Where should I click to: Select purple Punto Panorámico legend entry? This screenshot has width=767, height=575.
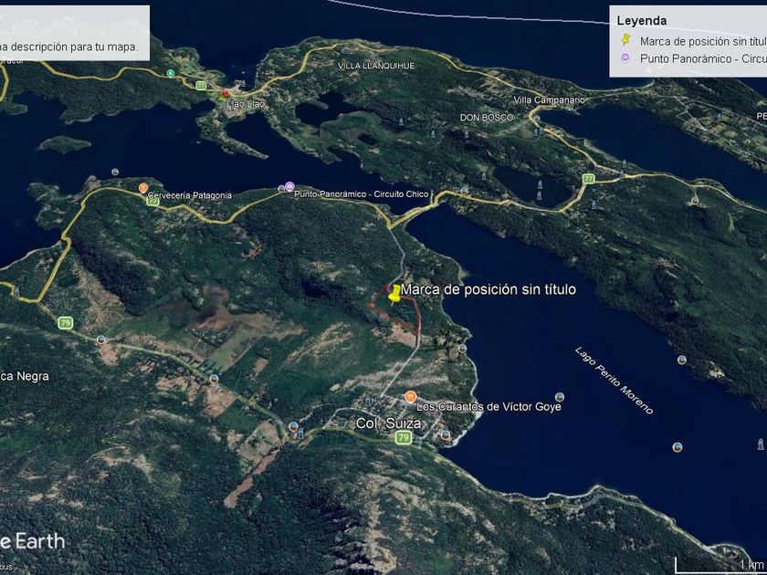[x=690, y=58]
